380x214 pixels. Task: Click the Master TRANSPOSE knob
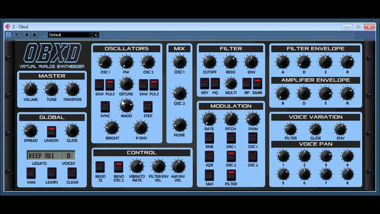coord(72,89)
